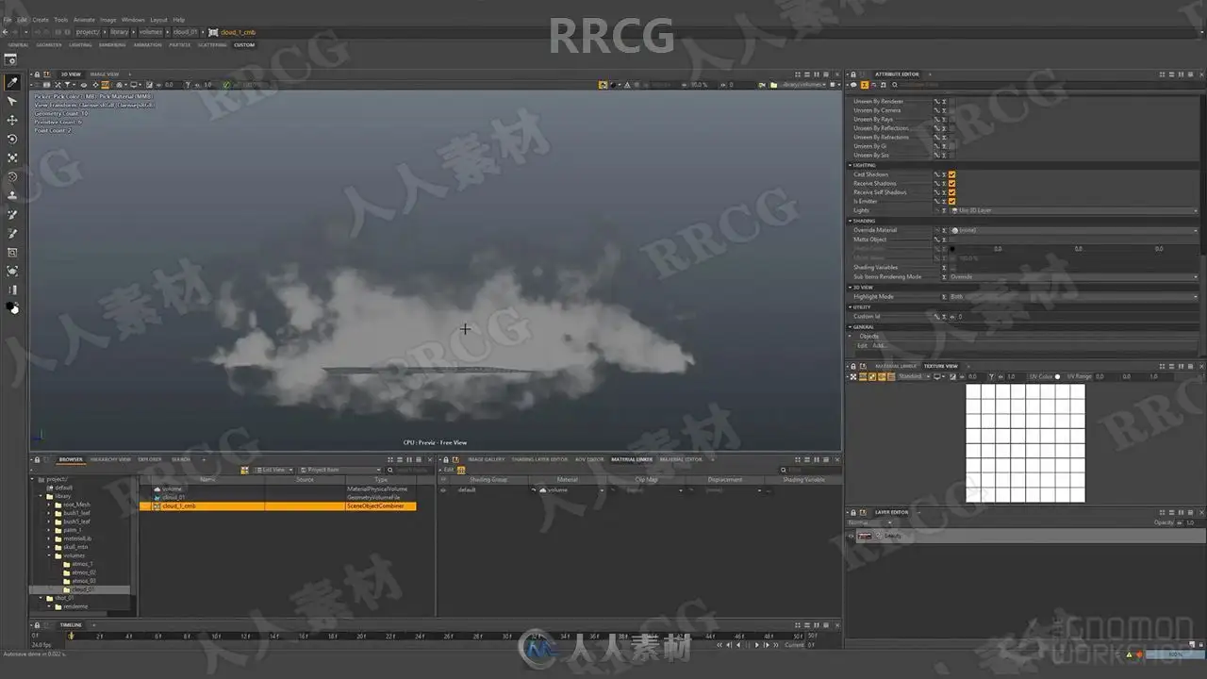Screen dimensions: 1207x679
Task: Jump to the last frame of timeline
Action: point(777,645)
